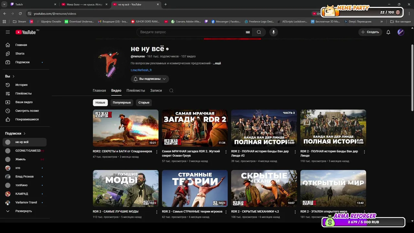Switch to the Twitch browser tab
The image size is (414, 233).
(33, 5)
